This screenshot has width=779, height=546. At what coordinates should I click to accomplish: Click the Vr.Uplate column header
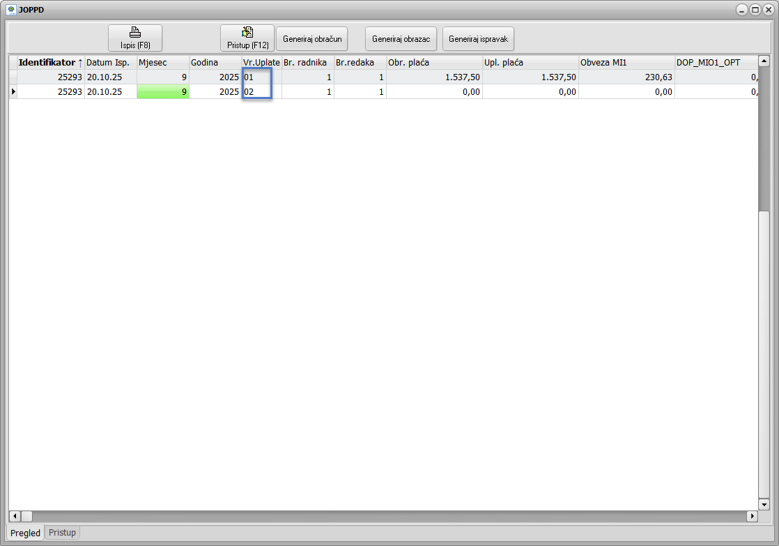click(x=261, y=63)
